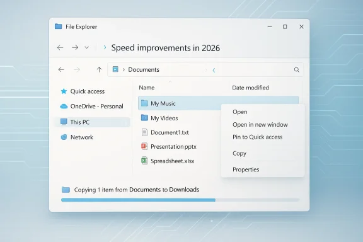Click the Spreadsheet.xlsx Excel icon

point(144,161)
